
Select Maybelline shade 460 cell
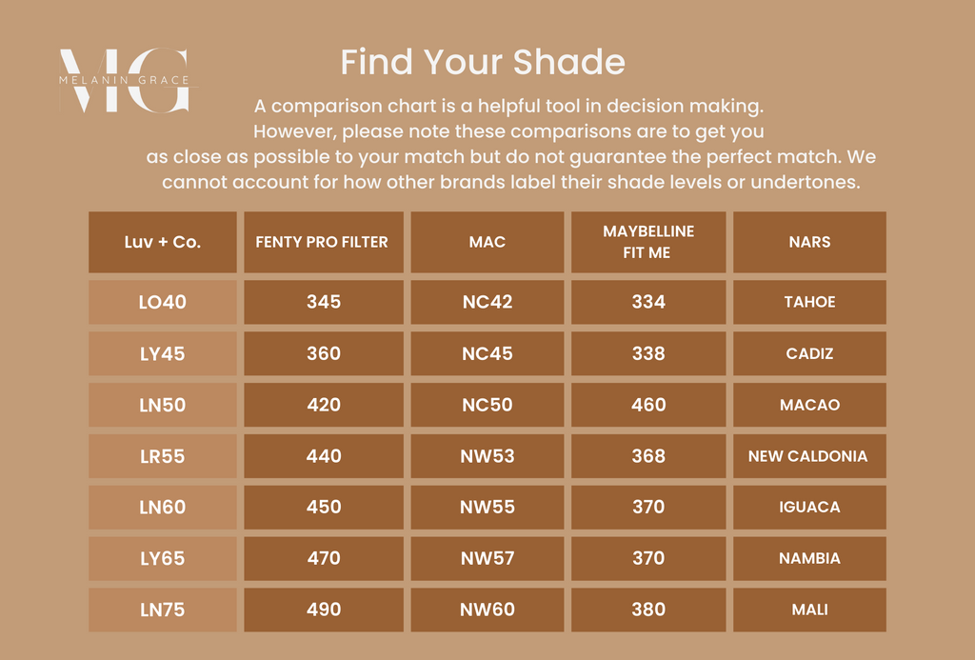pos(648,405)
